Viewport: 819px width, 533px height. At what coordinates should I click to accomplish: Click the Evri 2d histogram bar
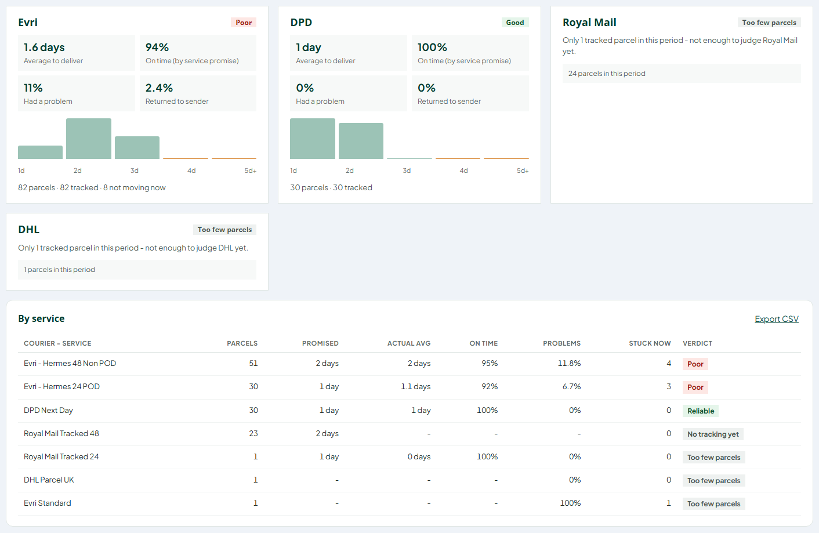89,139
